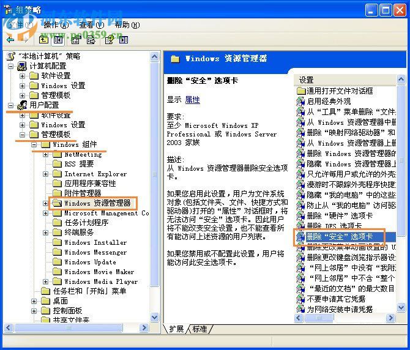Click the settings list vertical scrollbar thumb
410x350 pixels.
pyautogui.click(x=401, y=160)
